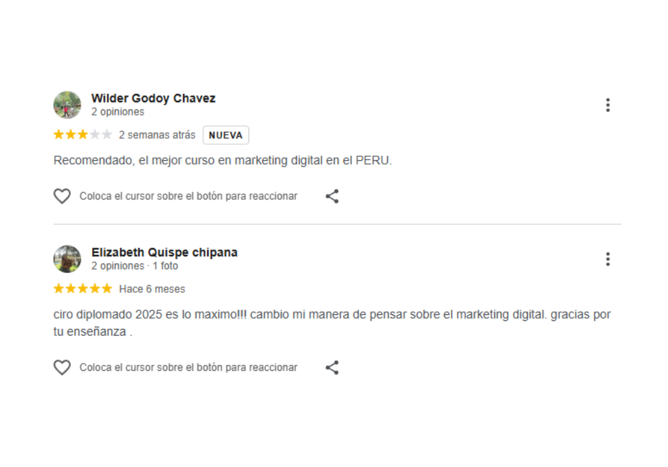Click Elizabeth's '2 opiniones · 1 foto' text
668x467 pixels.
click(134, 266)
